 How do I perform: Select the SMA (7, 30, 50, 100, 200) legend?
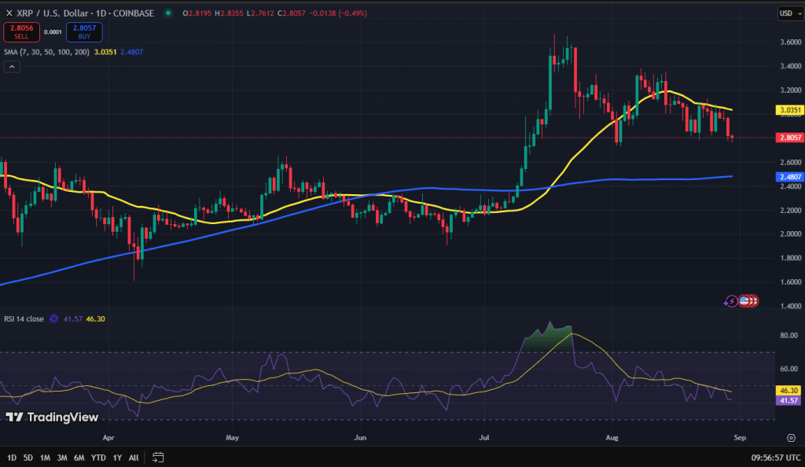coord(46,52)
